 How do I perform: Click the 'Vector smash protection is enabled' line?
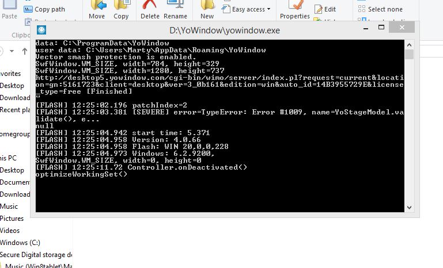[x=116, y=57]
